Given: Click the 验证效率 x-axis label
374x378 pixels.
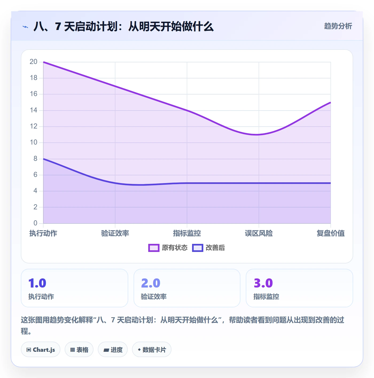Looking at the screenshot, I should tap(115, 233).
